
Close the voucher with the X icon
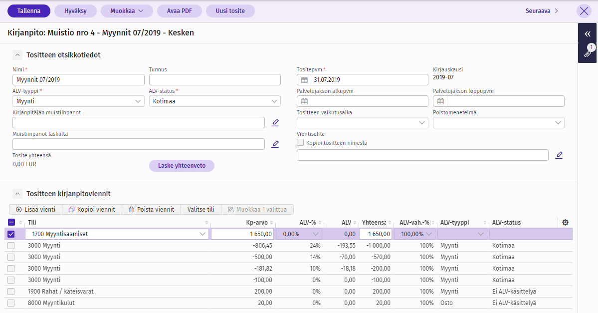tap(584, 11)
